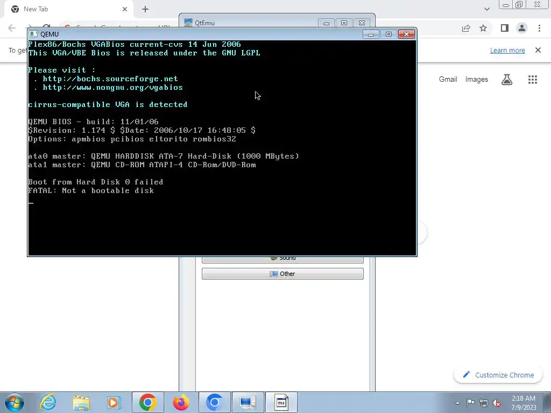Close the QEMU emulator window
Image resolution: width=551 pixels, height=413 pixels.
(407, 34)
